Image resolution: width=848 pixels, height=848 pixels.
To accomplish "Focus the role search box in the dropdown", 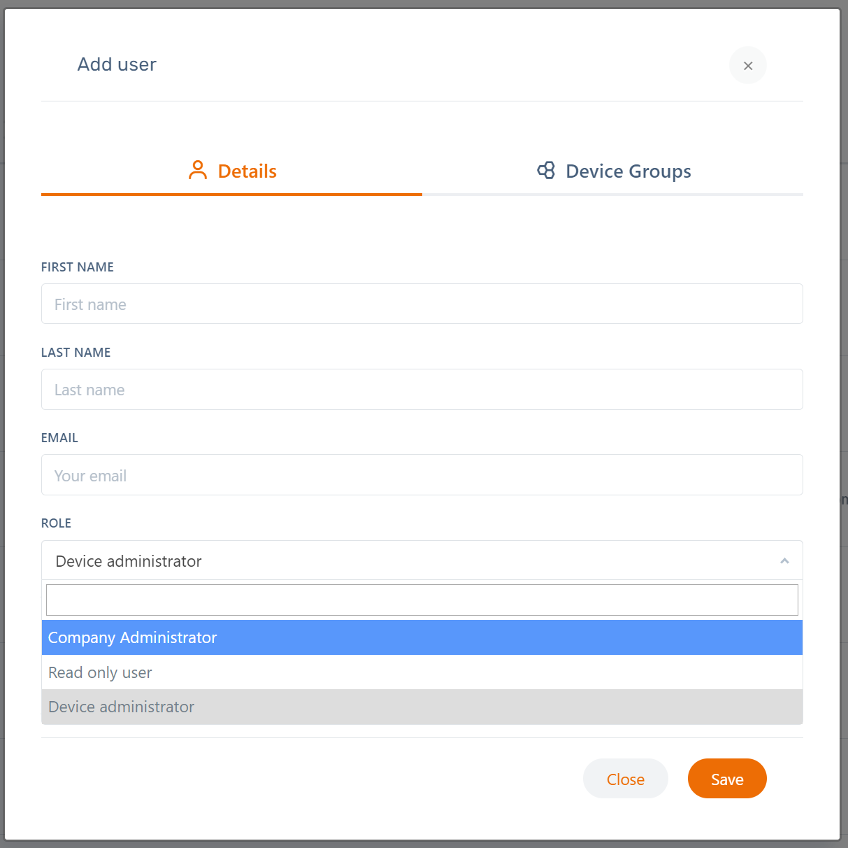I will tap(422, 600).
